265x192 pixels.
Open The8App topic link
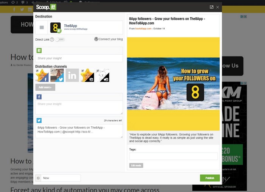click(x=70, y=26)
